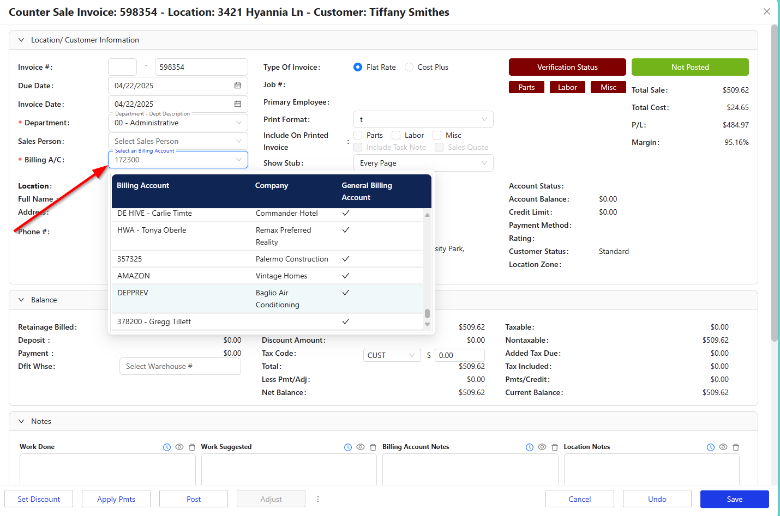Choose the 378200 - Gregg Tillett account
Viewport: 780px width, 516px height.
coord(267,321)
